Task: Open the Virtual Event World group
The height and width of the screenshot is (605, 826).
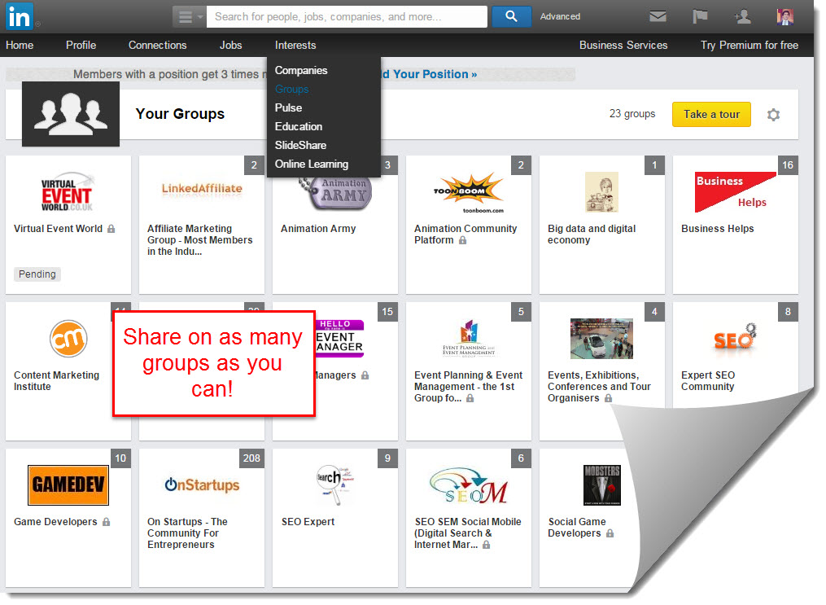Action: click(x=58, y=229)
